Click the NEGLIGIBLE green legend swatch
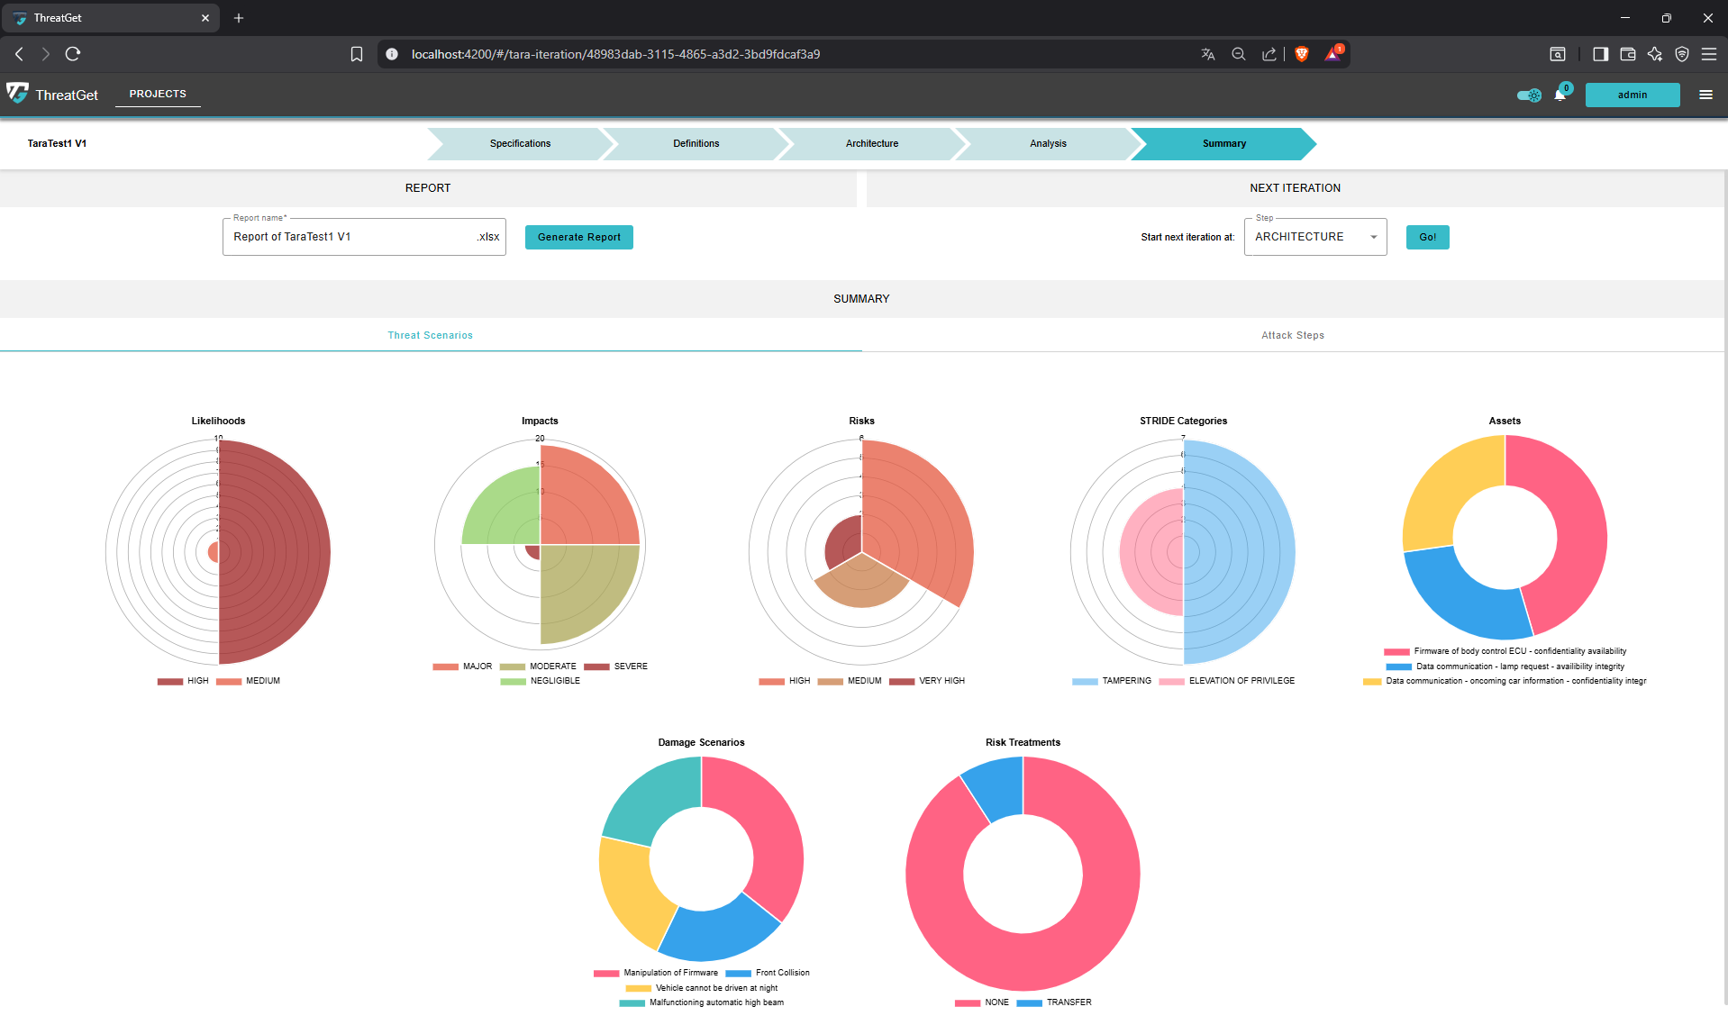The width and height of the screenshot is (1728, 1034). click(x=513, y=681)
